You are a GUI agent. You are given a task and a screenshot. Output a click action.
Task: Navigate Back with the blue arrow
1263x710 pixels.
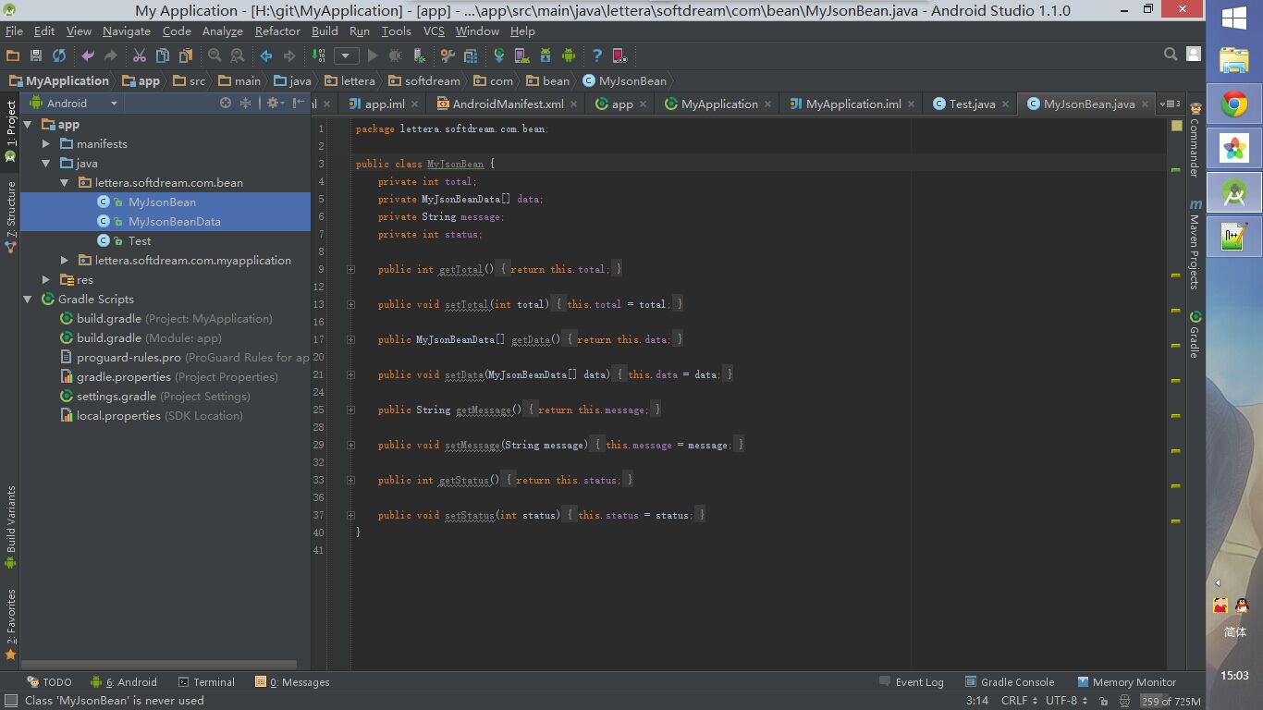(266, 55)
